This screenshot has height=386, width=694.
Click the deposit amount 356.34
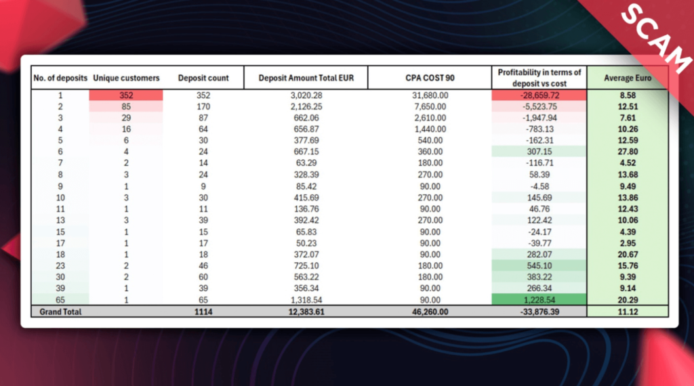coord(306,288)
